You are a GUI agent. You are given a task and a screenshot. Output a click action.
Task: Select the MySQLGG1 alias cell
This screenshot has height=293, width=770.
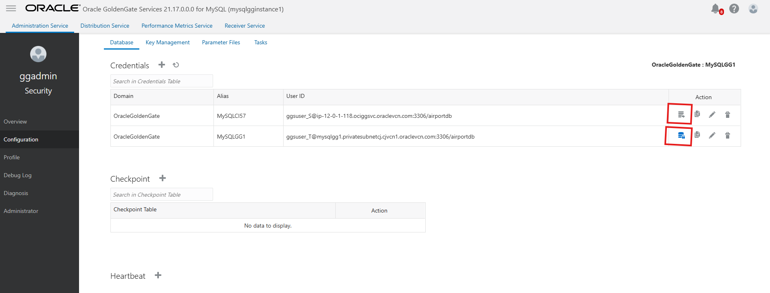tap(249, 137)
